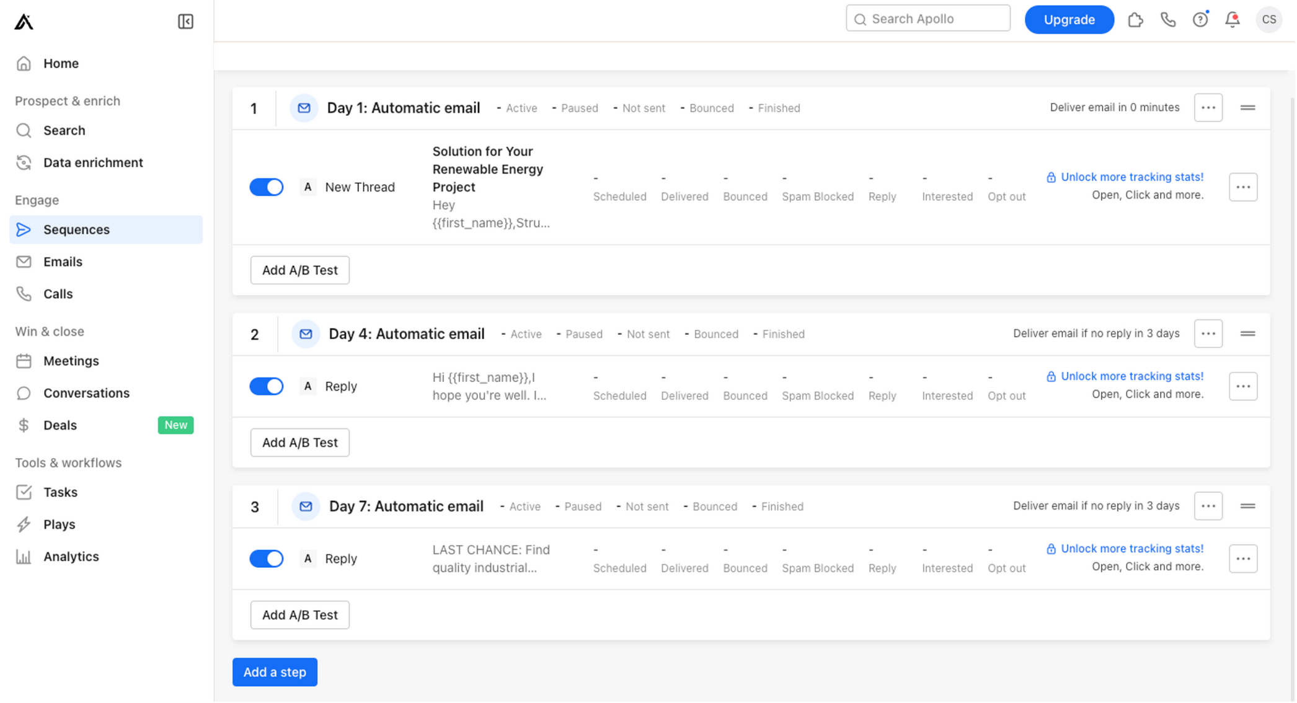1297x703 pixels.
Task: Grab the Day 1 step drag handle
Action: click(1248, 108)
